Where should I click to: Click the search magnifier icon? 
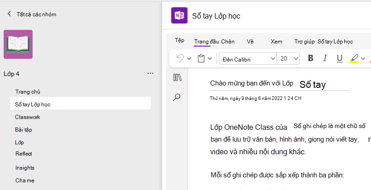pos(177,97)
